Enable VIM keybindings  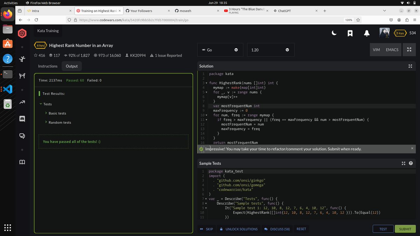click(376, 50)
